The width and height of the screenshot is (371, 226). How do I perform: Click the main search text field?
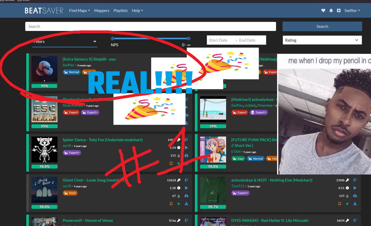pos(151,26)
